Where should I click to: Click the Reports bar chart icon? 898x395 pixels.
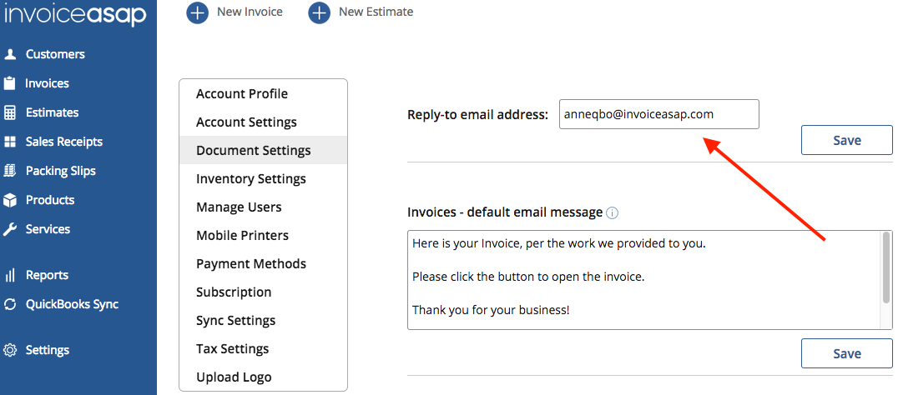(x=10, y=275)
